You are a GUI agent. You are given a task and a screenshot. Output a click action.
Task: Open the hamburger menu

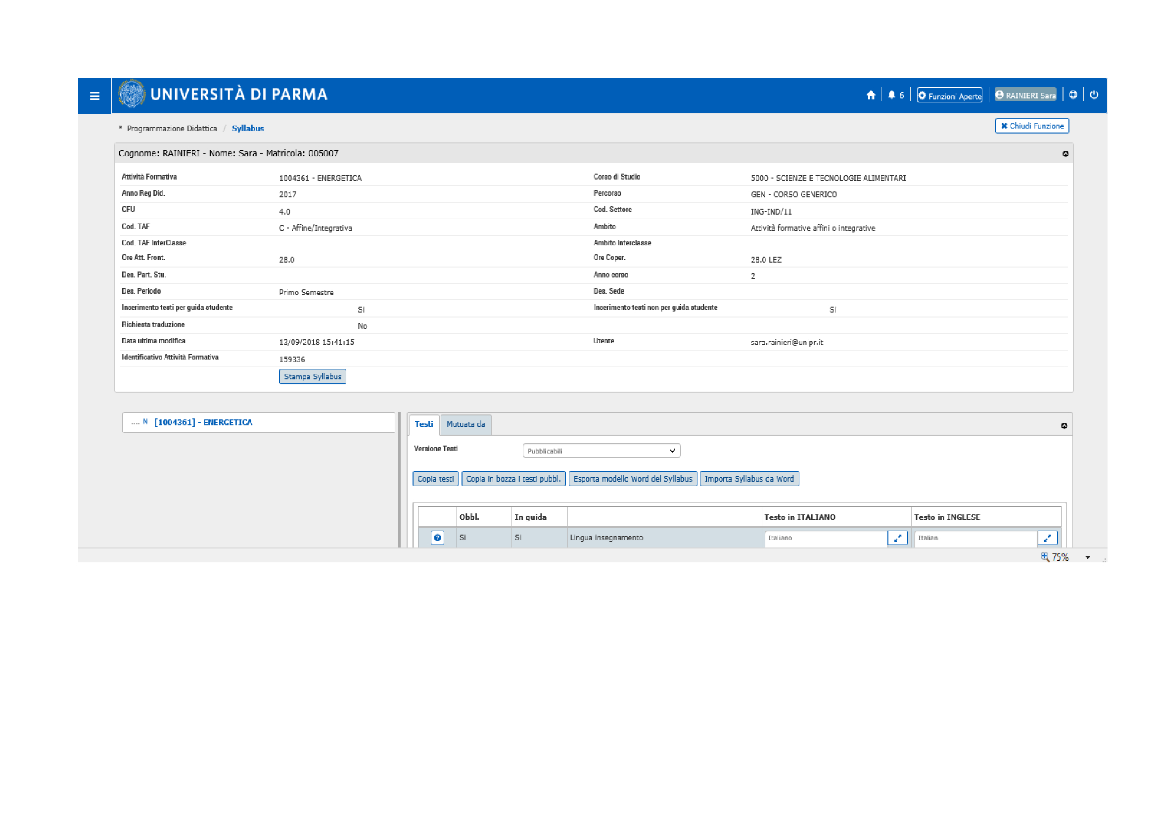pos(94,96)
